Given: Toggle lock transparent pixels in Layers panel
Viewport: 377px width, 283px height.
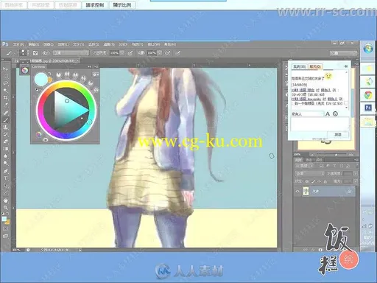Looking at the screenshot, I should pyautogui.click(x=307, y=181).
